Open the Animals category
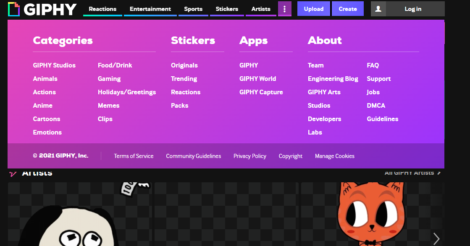470x246 pixels. pyautogui.click(x=45, y=79)
